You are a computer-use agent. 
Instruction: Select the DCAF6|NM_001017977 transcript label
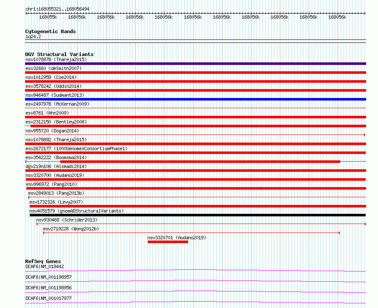pos(48,298)
